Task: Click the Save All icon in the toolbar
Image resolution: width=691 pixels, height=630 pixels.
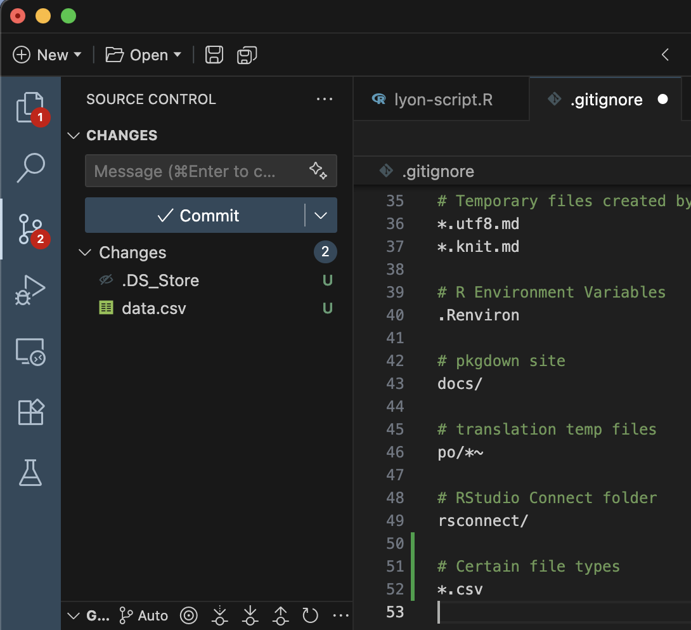Action: [x=246, y=55]
